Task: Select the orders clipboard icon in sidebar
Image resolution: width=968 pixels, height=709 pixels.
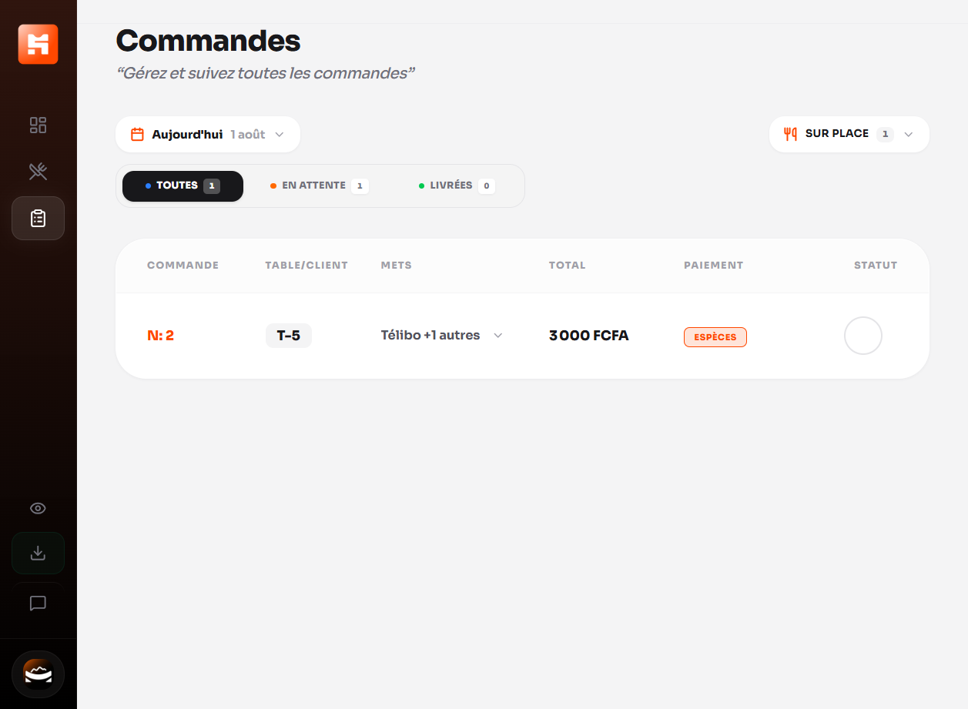Action: click(38, 219)
